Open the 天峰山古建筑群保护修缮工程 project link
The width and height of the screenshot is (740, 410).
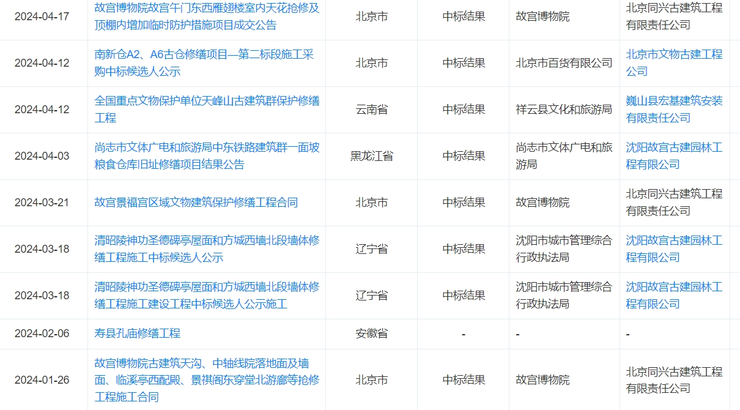207,109
